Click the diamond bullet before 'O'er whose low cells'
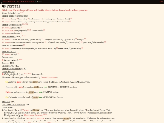The image size is (164, 123). (3, 118)
